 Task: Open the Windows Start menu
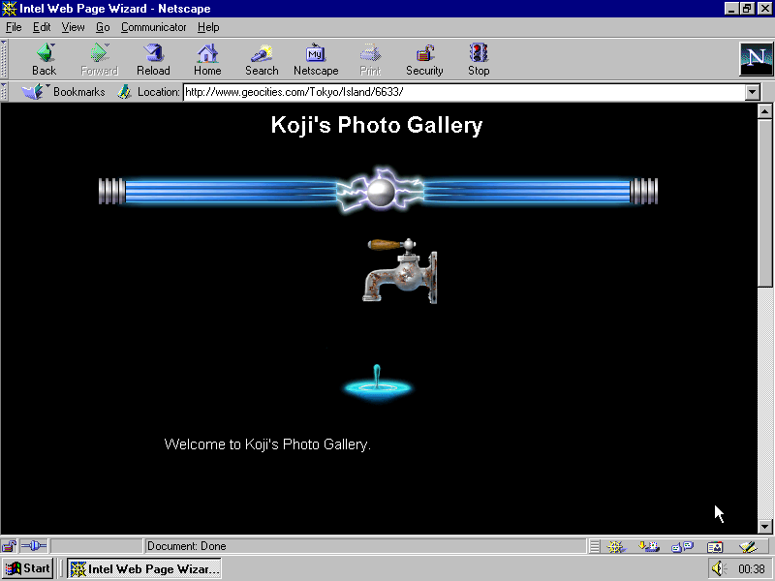[28, 568]
